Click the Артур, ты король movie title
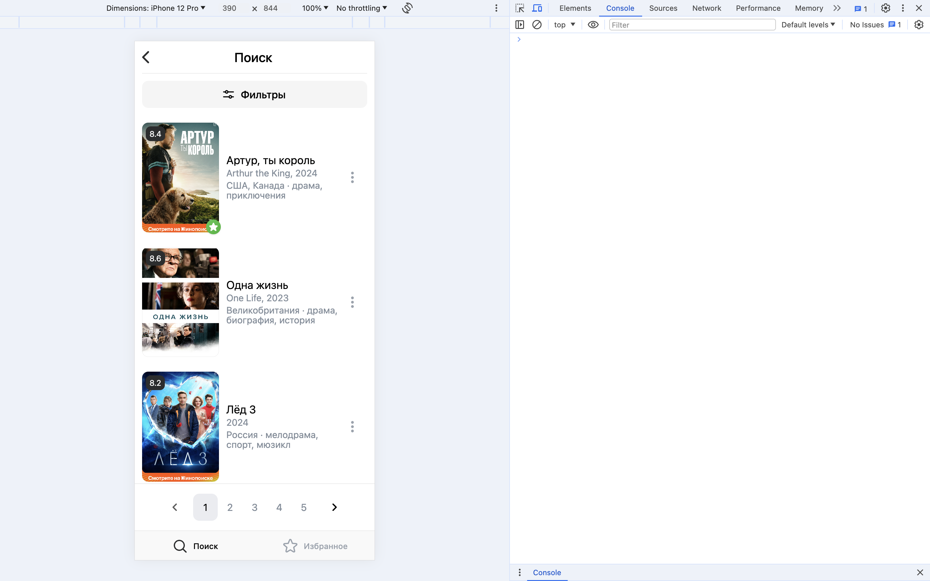 tap(271, 160)
